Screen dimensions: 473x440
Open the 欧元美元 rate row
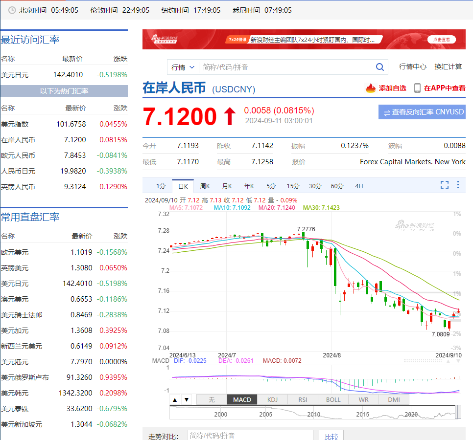64,252
